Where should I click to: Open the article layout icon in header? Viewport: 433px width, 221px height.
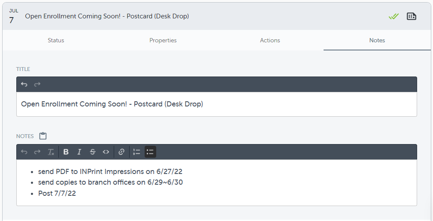pyautogui.click(x=412, y=16)
